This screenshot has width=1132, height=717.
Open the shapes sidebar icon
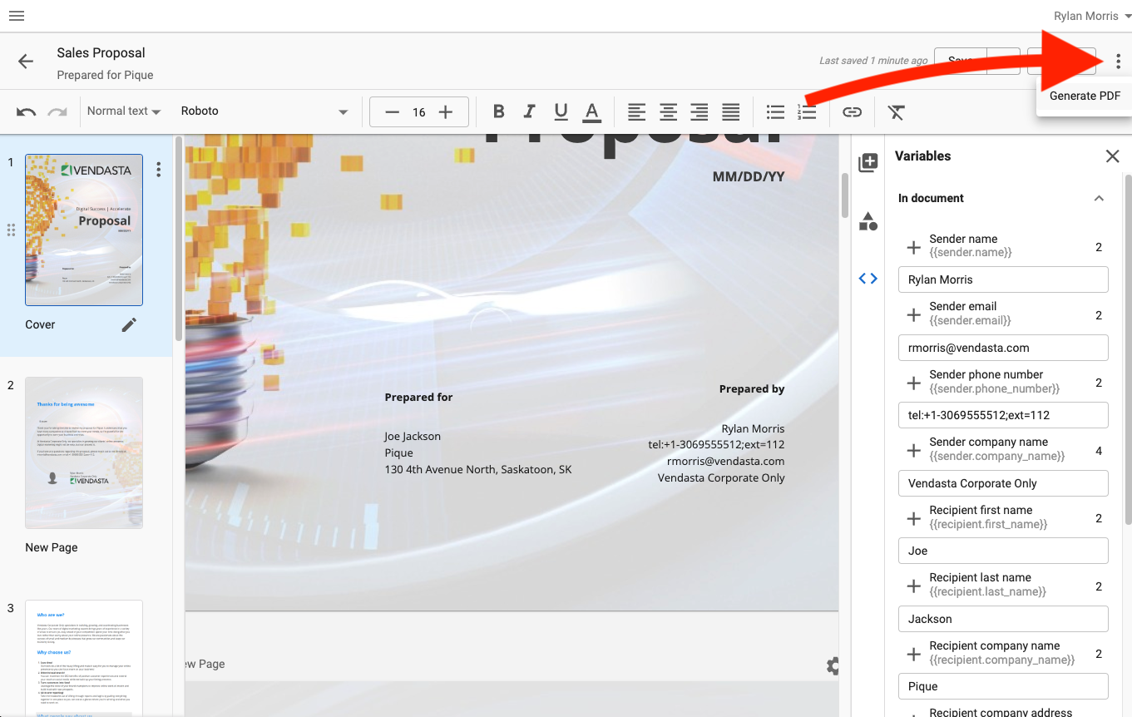click(868, 220)
